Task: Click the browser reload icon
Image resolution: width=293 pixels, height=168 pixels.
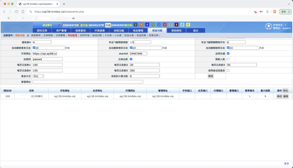Action: click(17, 12)
